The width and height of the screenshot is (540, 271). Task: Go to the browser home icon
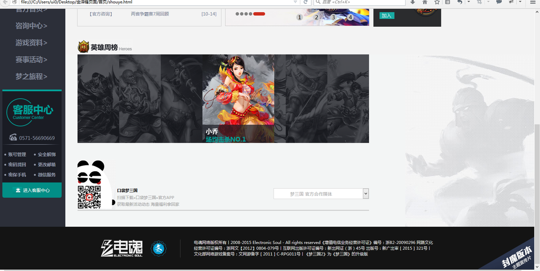(x=425, y=2)
